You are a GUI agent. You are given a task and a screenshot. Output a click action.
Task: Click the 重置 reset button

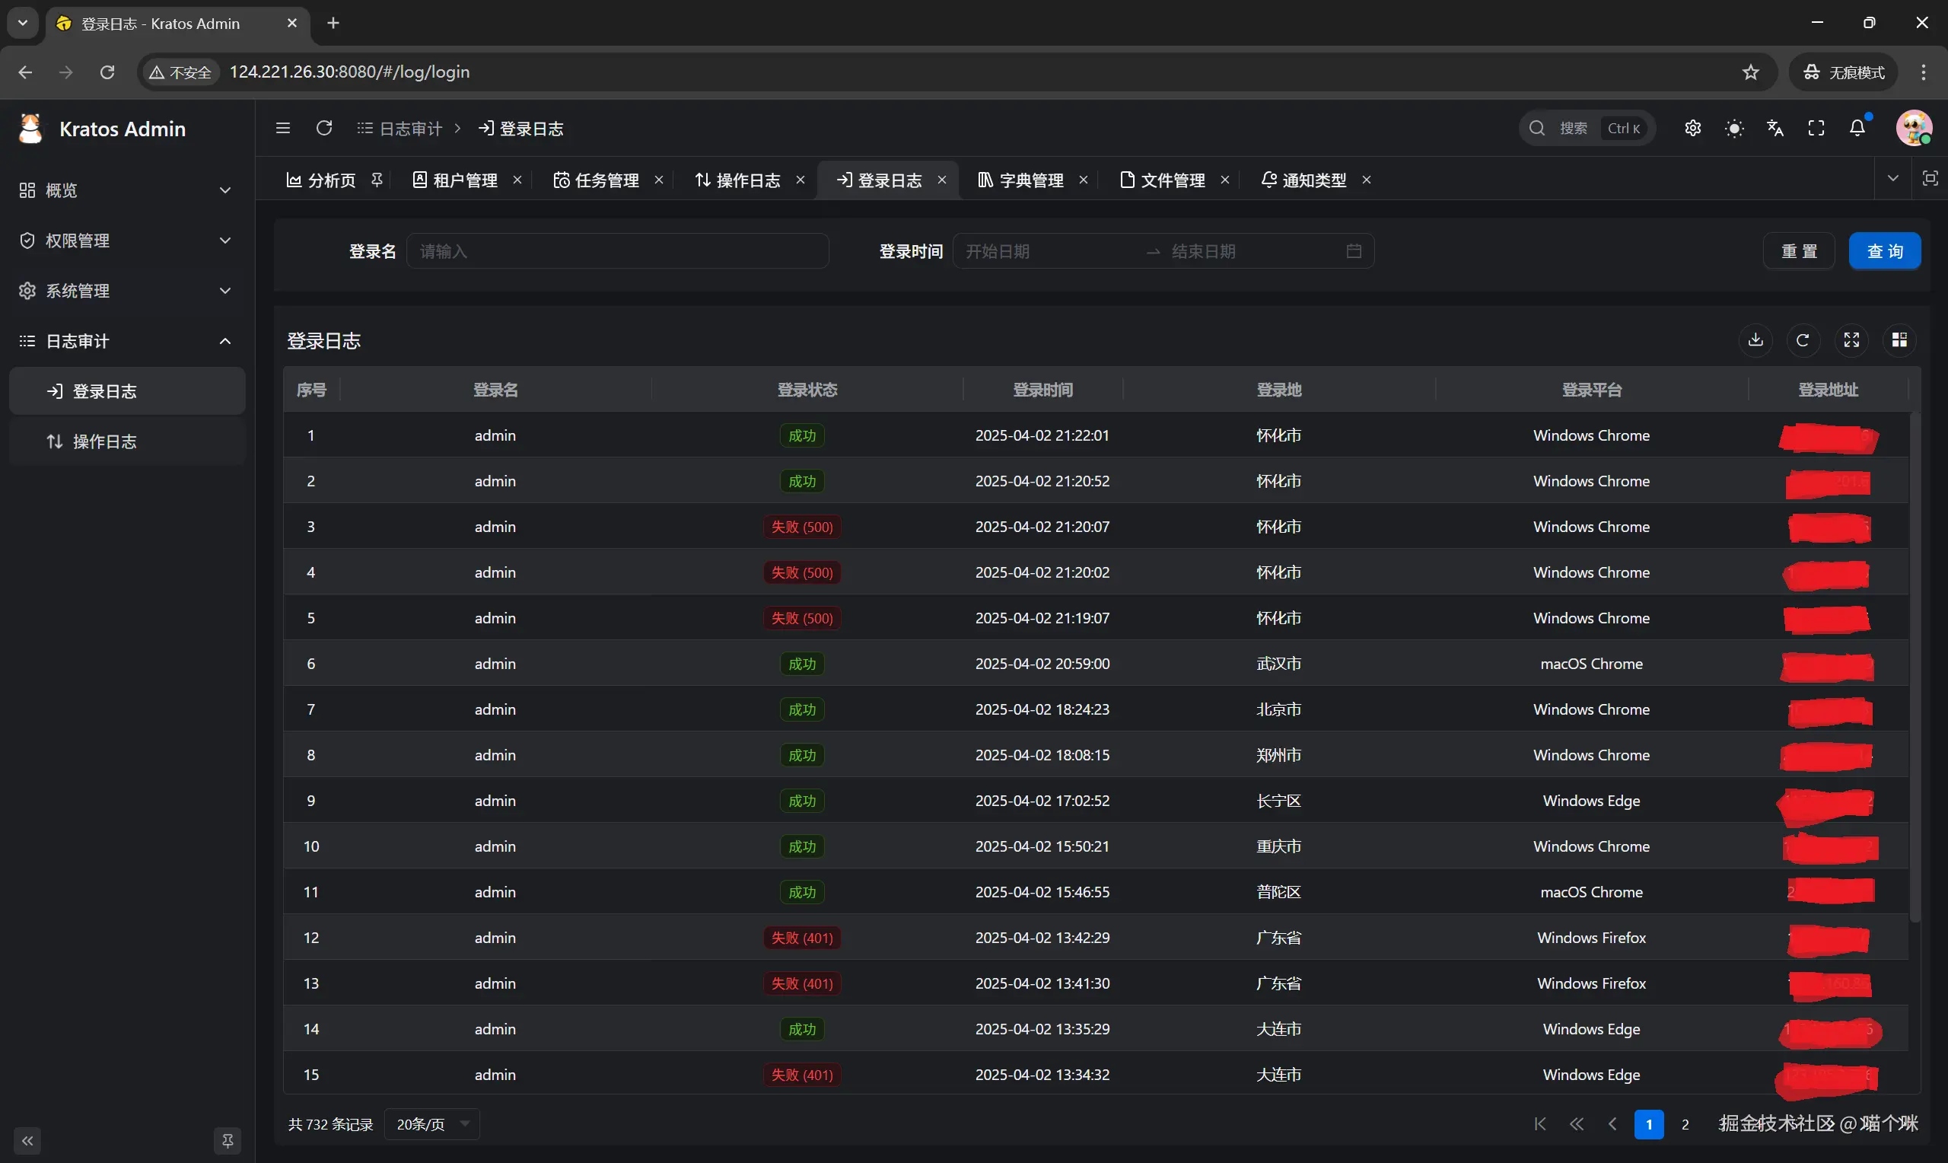coord(1798,252)
